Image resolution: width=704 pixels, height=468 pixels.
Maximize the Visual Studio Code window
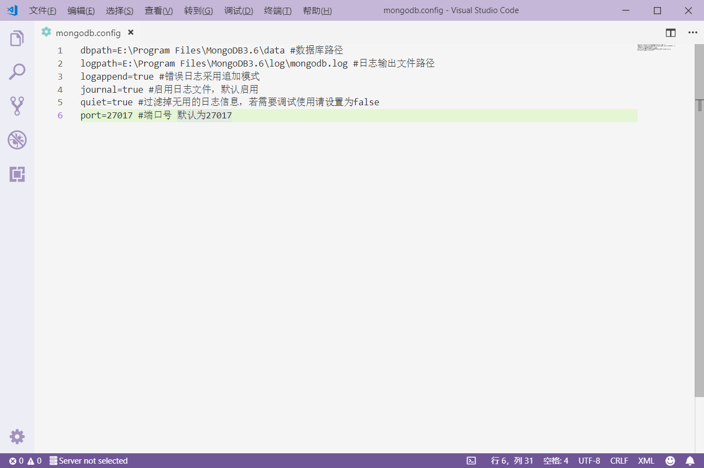pyautogui.click(x=657, y=10)
